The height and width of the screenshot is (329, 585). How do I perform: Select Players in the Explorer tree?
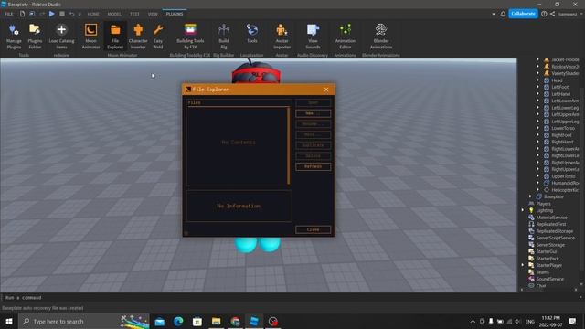click(x=543, y=204)
